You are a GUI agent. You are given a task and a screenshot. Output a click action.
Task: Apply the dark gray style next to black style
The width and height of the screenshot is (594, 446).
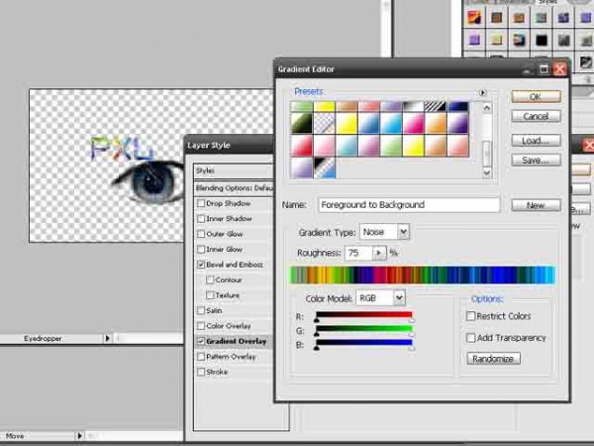point(563,40)
